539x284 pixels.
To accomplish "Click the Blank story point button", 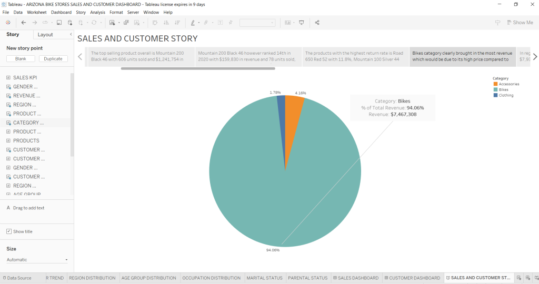I will [21, 59].
